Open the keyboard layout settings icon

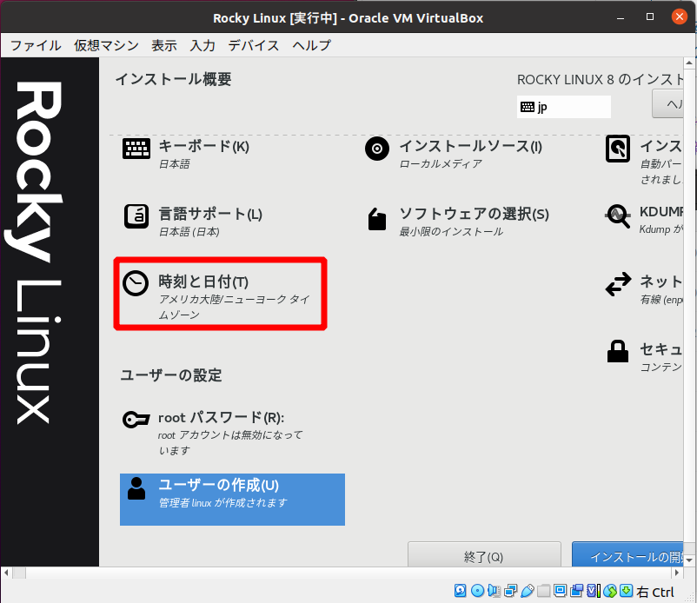(136, 149)
